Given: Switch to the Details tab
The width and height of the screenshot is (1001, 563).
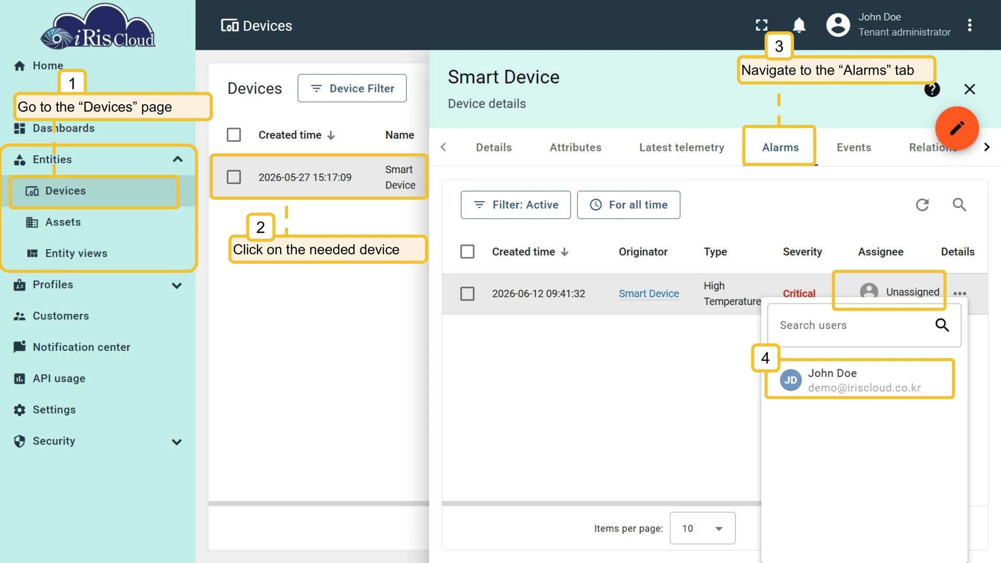Looking at the screenshot, I should click(x=494, y=148).
